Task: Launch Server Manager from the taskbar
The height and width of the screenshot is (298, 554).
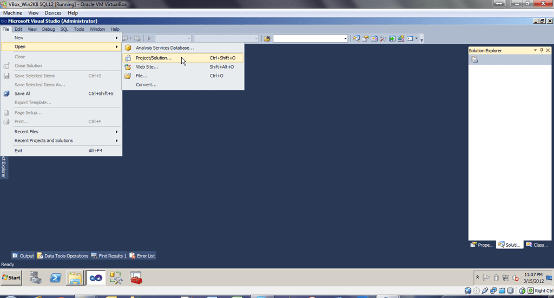Action: 35,278
